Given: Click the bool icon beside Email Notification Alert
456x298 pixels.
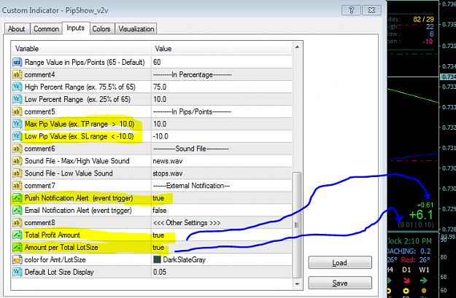Looking at the screenshot, I should point(18,211).
